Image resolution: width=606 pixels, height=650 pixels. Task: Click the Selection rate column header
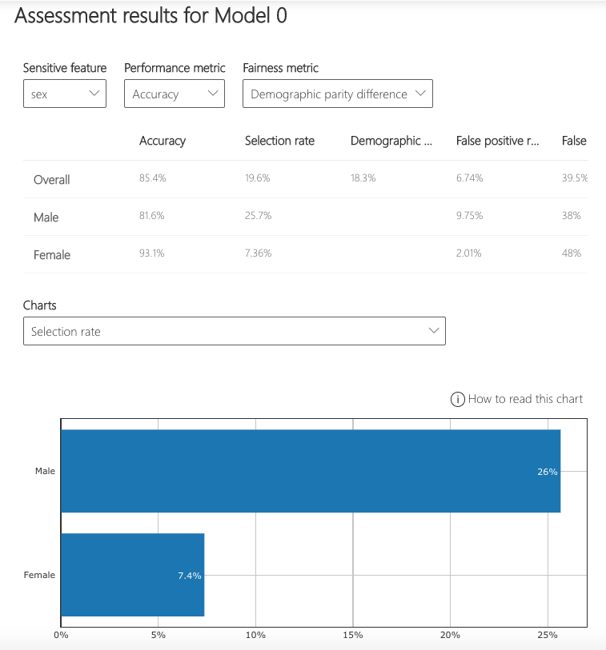click(x=279, y=141)
